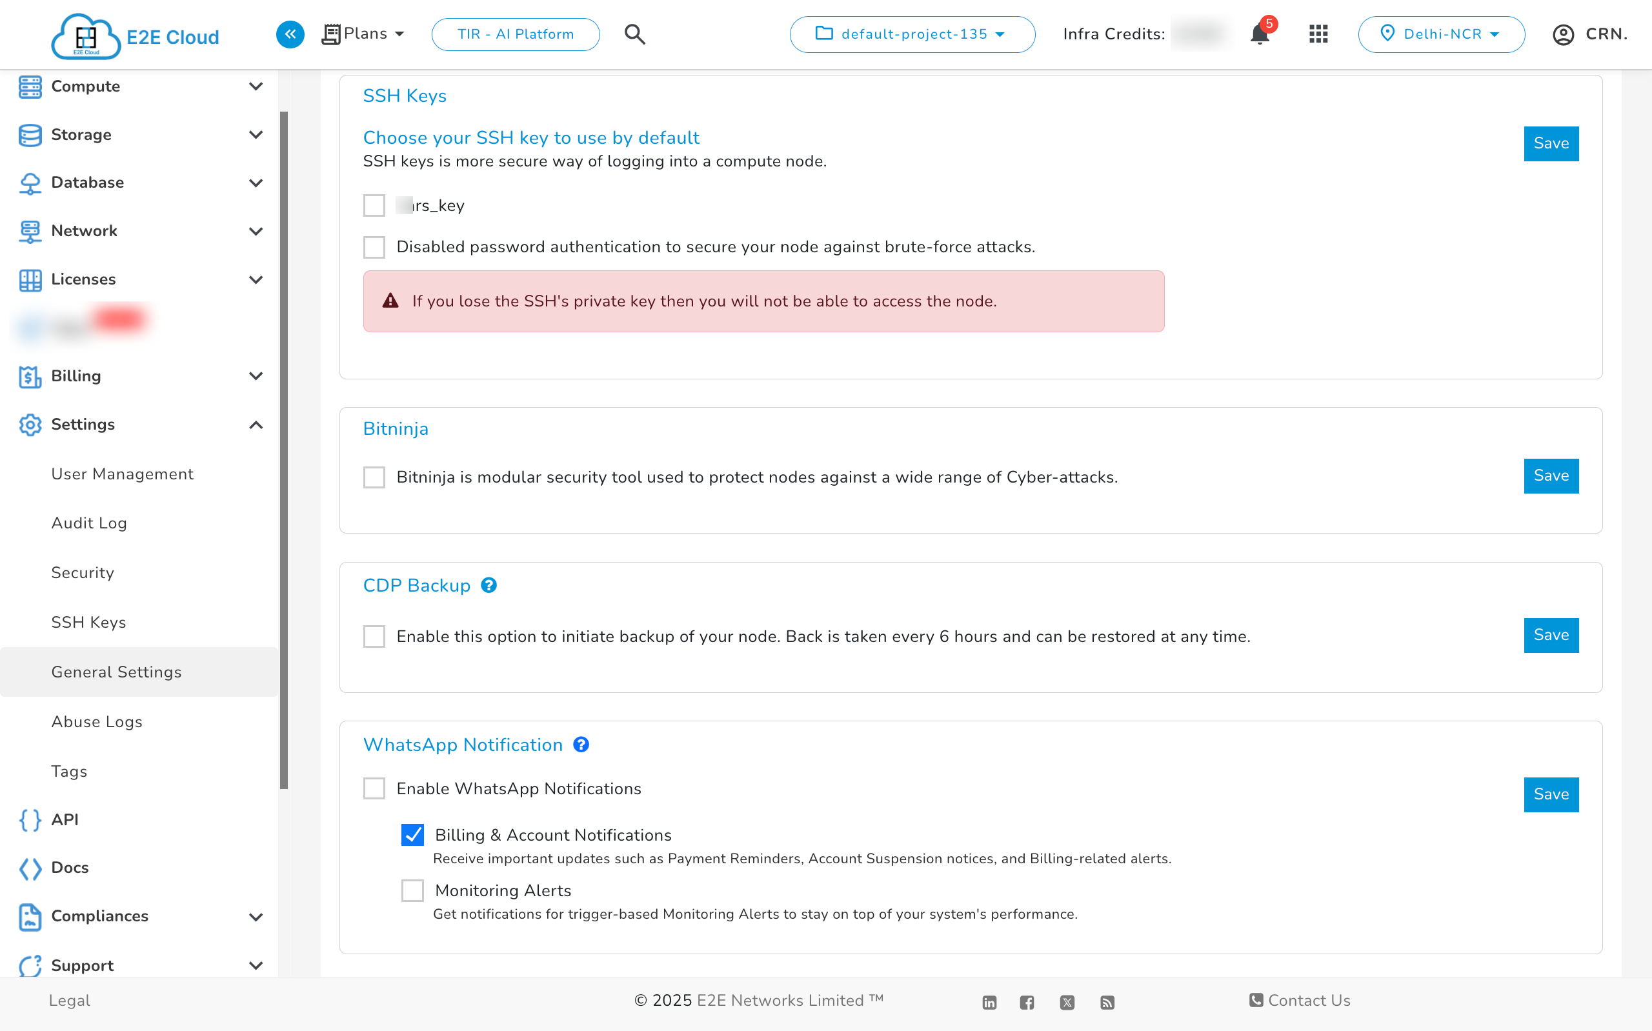Open the apps grid icon
Screen dimensions: 1652x1031
click(x=1318, y=34)
